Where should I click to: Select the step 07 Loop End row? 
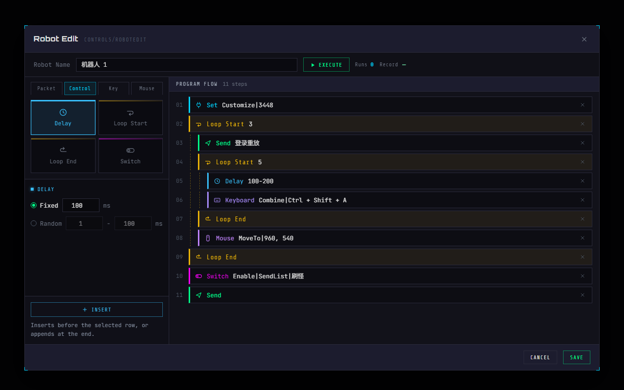[x=395, y=219]
